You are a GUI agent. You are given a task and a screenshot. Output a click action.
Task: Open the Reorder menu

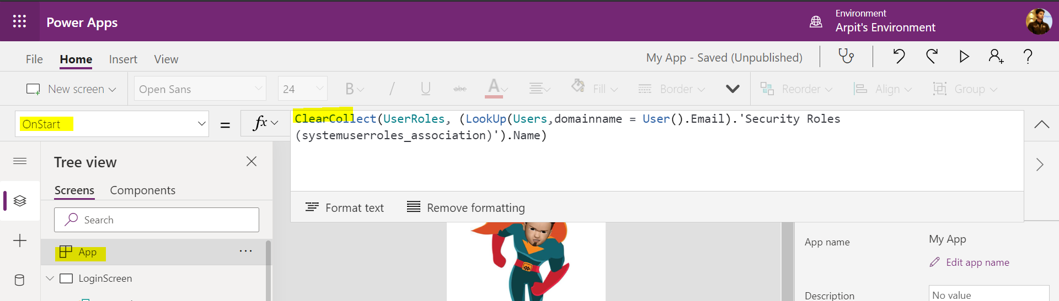coord(796,89)
